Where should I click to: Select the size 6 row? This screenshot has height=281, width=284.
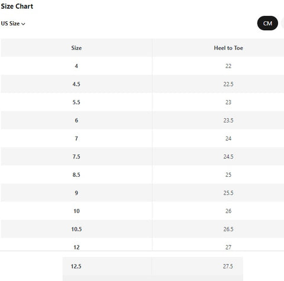tap(143, 120)
